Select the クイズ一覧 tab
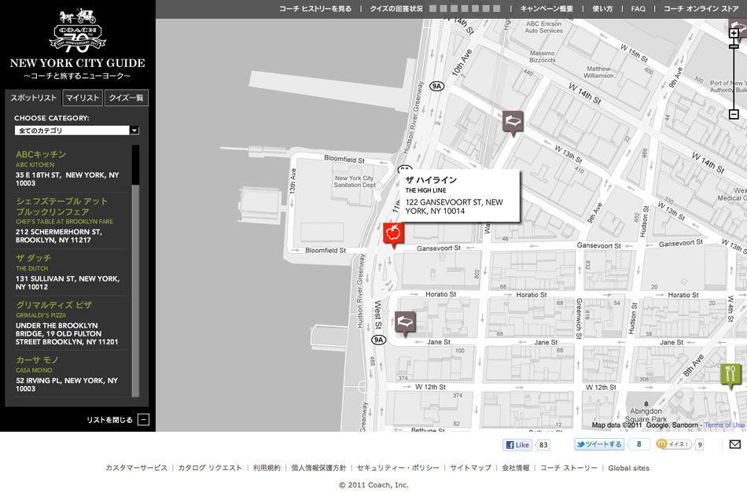The image size is (747, 493). click(x=127, y=97)
